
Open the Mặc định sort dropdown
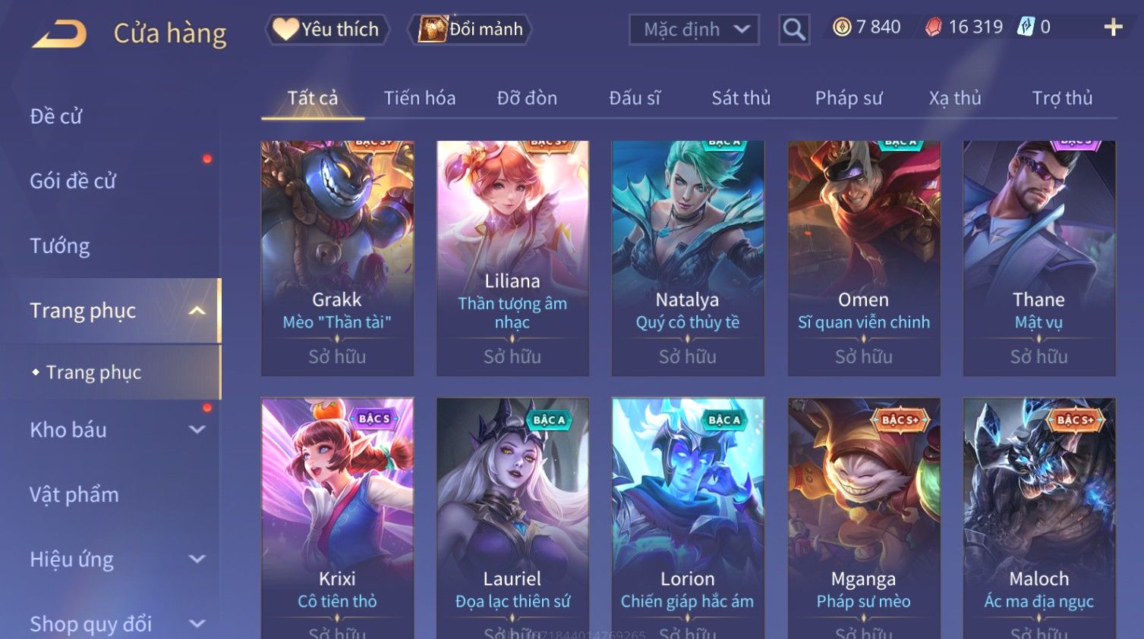694,30
